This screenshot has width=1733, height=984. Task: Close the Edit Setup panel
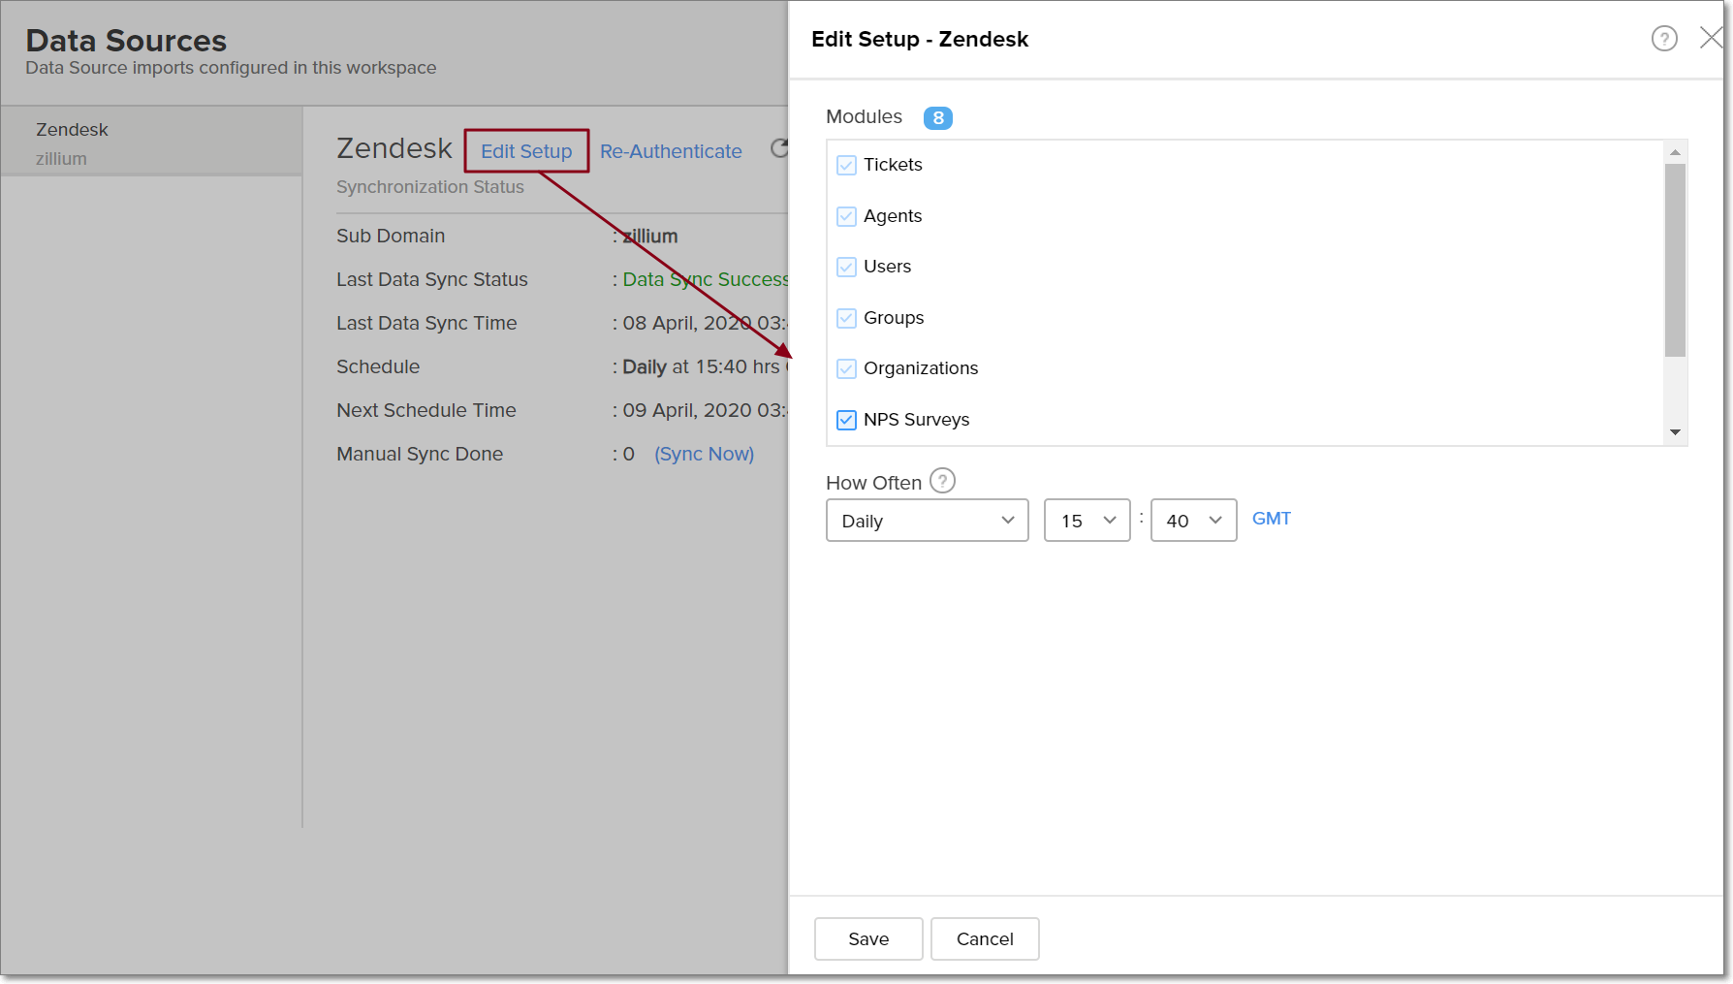click(x=1711, y=38)
